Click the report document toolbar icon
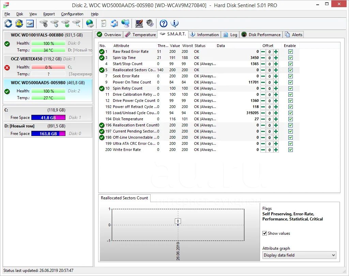The width and height of the screenshot is (349, 276). tap(104, 24)
